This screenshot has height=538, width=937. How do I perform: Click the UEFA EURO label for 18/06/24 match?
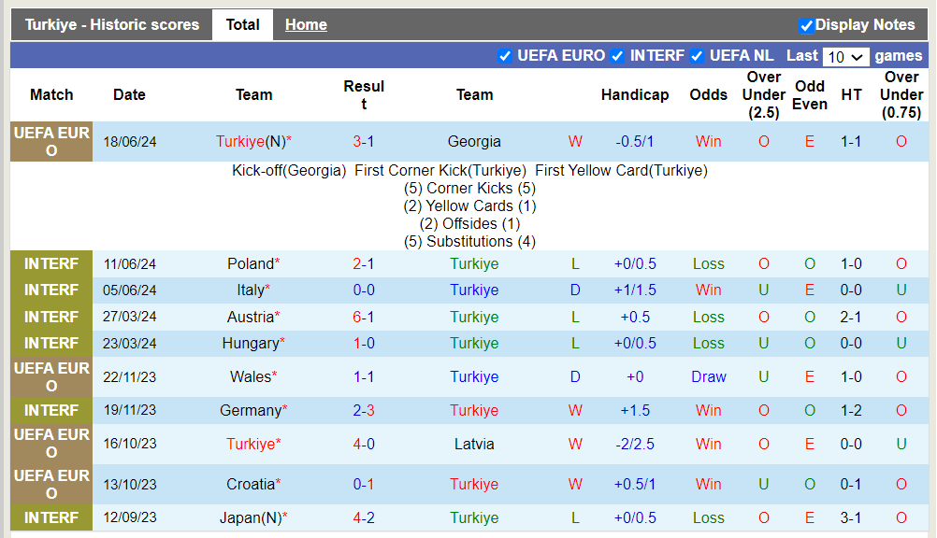click(x=51, y=142)
